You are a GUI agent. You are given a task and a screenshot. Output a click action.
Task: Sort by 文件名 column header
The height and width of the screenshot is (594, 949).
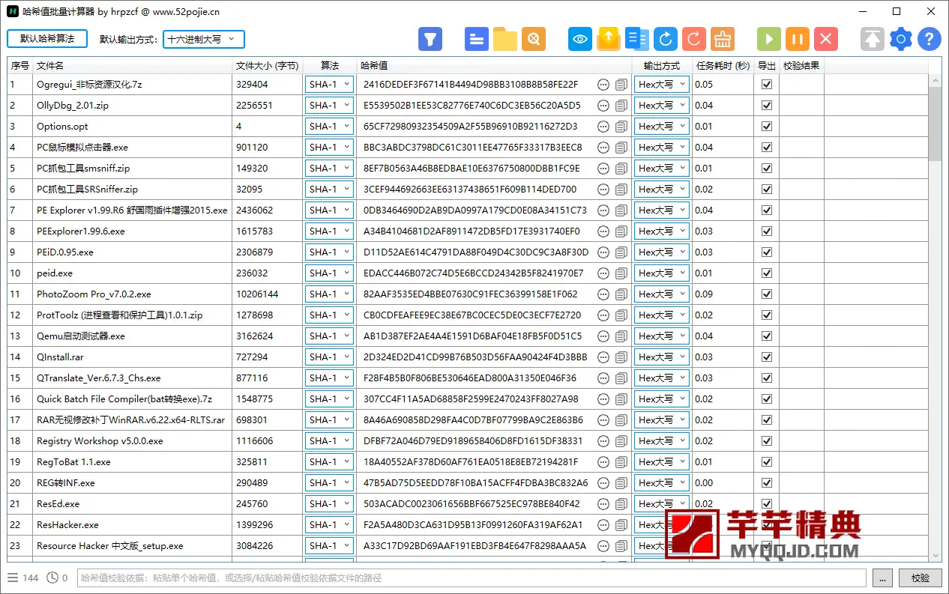[133, 66]
